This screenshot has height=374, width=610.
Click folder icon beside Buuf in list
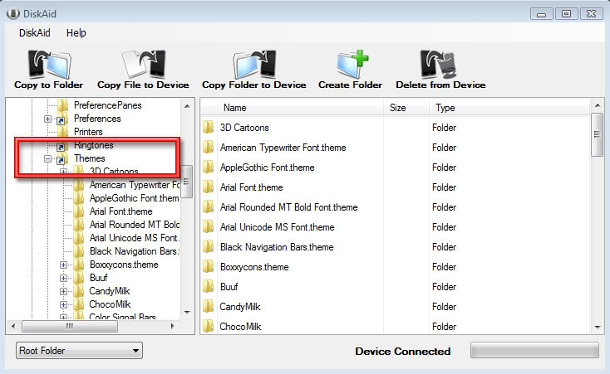click(208, 286)
